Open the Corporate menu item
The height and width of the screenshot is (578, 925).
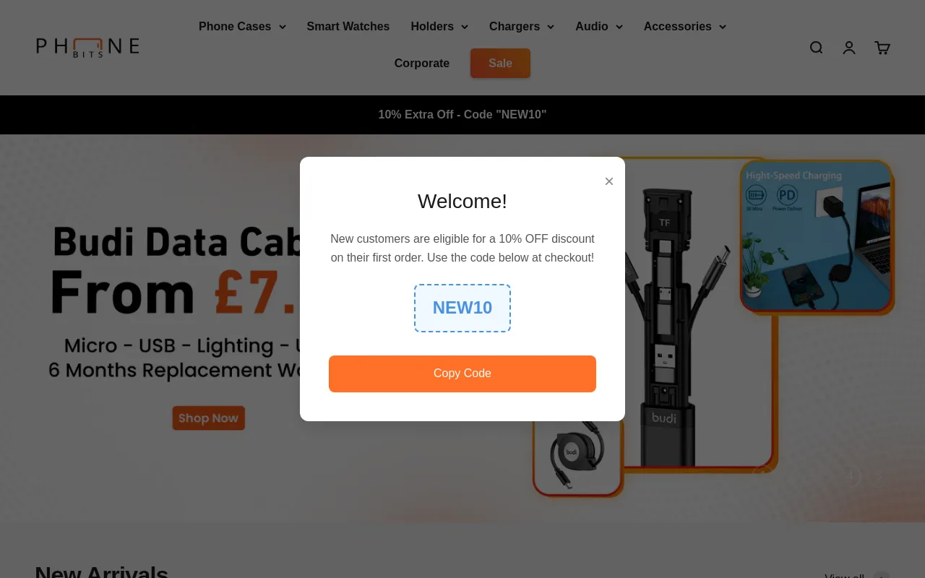point(422,64)
